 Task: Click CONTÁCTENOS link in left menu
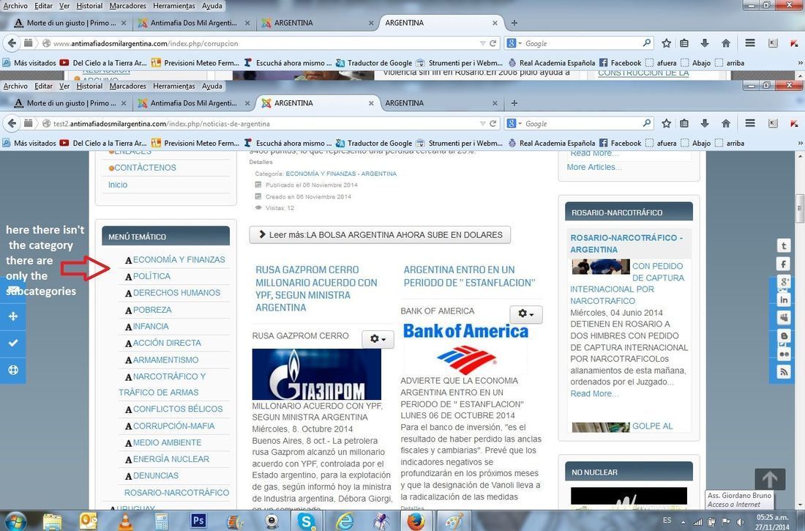click(x=145, y=168)
